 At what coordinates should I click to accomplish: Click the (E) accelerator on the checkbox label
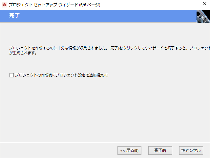tap(106, 75)
